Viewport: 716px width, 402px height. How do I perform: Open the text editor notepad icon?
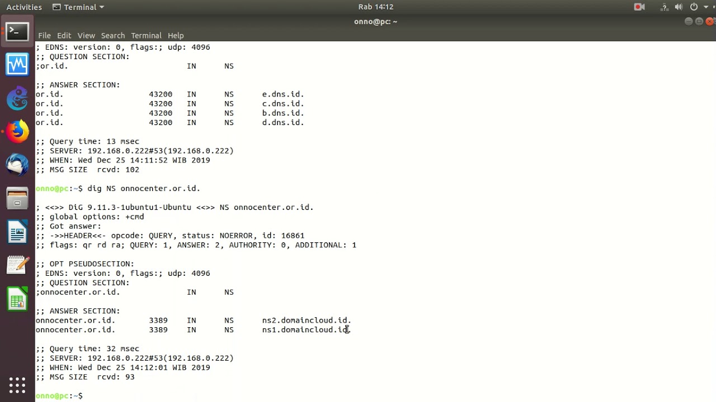(17, 266)
